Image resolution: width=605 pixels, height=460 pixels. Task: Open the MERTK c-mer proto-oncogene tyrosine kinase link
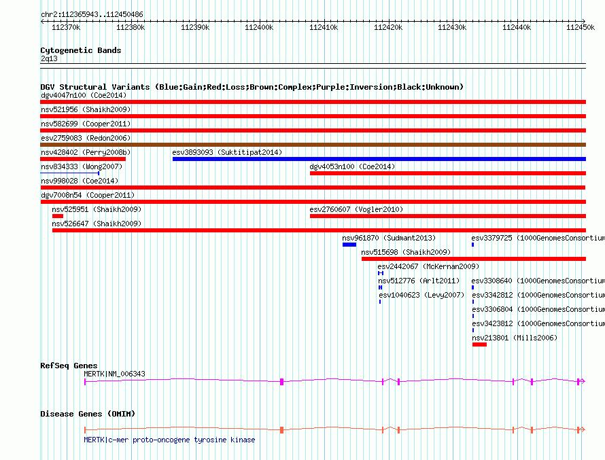pos(169,440)
